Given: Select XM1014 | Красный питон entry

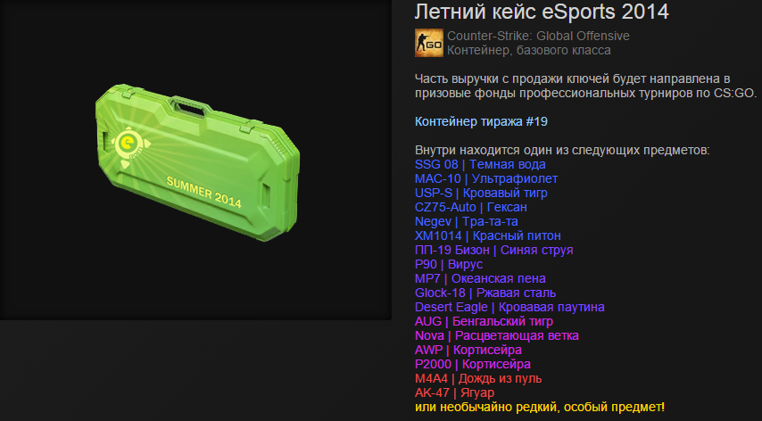Looking at the screenshot, I should (487, 236).
